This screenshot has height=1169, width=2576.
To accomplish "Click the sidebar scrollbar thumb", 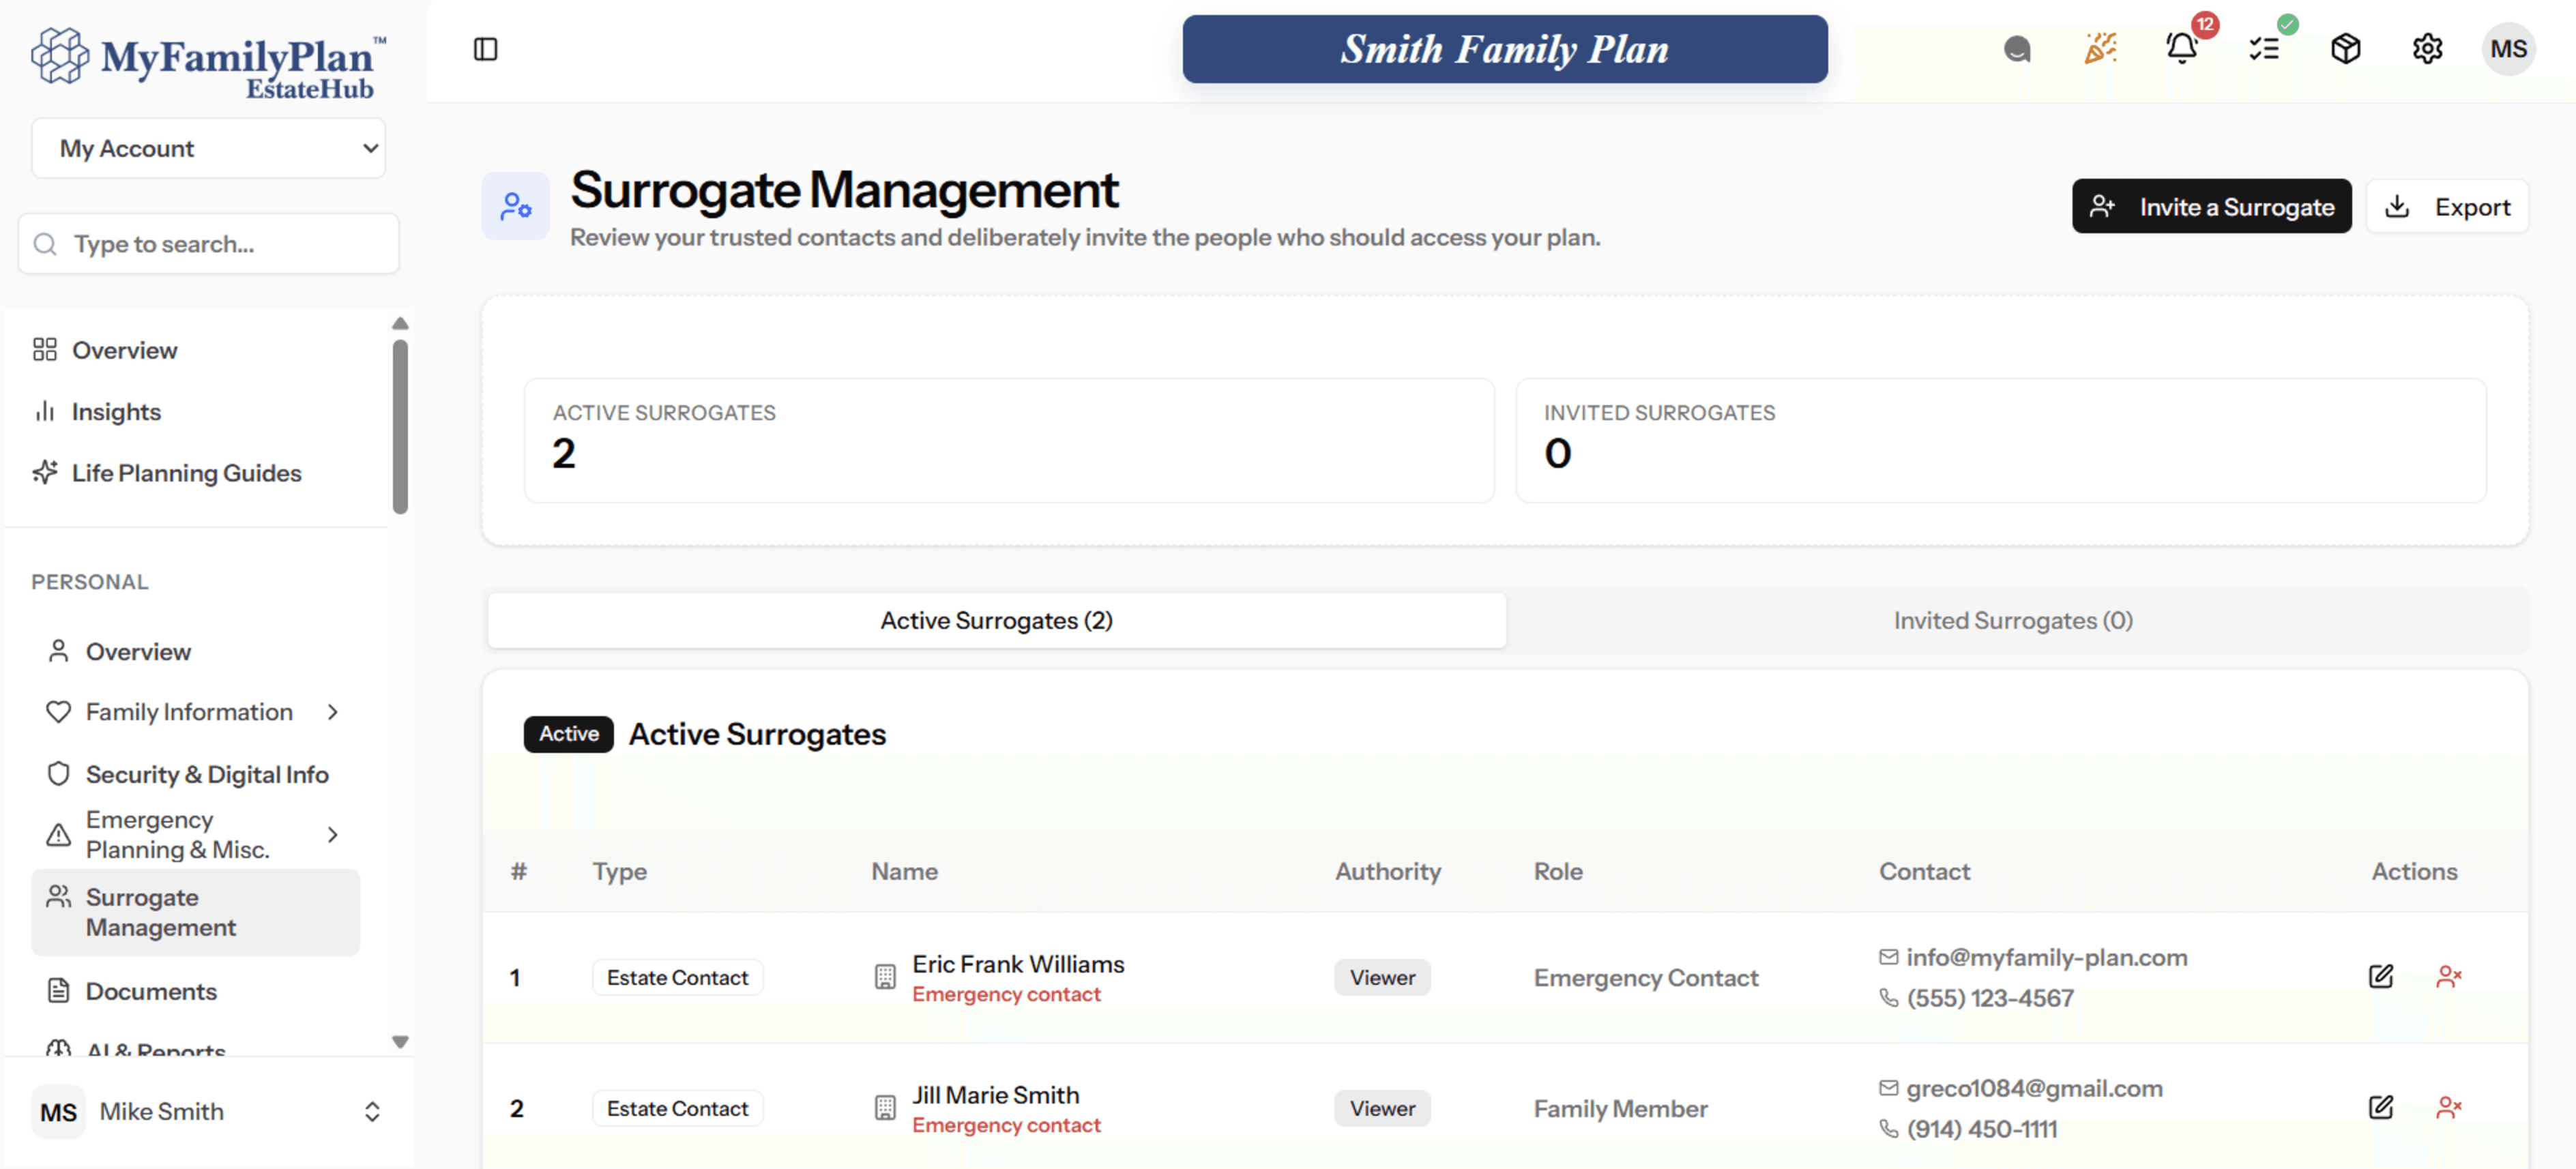I will pyautogui.click(x=400, y=427).
